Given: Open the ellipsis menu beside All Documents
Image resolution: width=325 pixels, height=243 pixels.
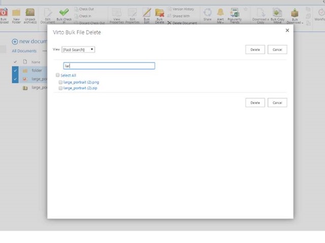Looking at the screenshot, I should coord(44,51).
